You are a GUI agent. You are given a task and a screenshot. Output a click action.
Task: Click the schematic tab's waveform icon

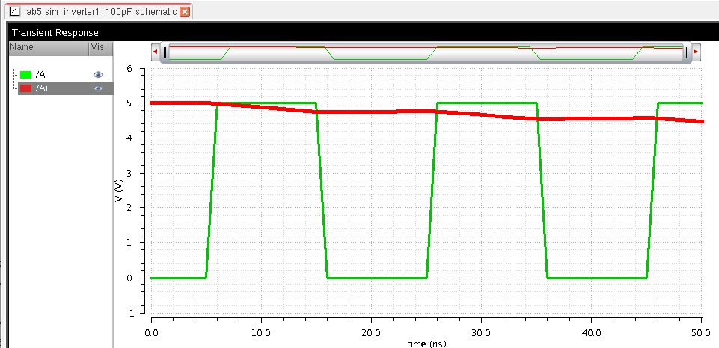pos(15,11)
